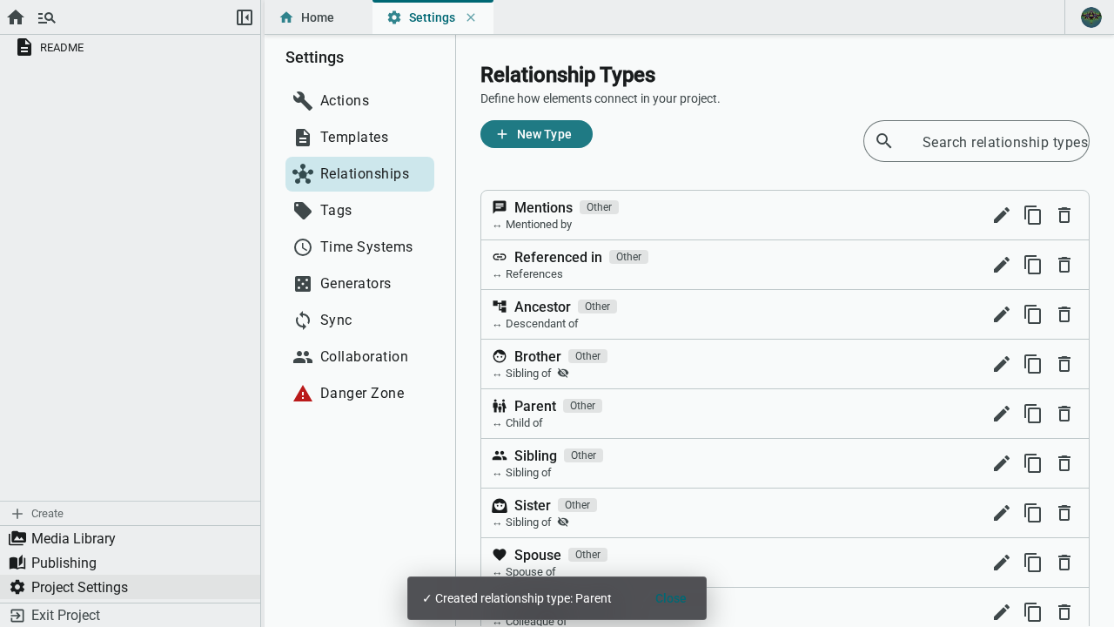This screenshot has width=1114, height=627.
Task: Go to Sync settings
Action: click(x=359, y=320)
